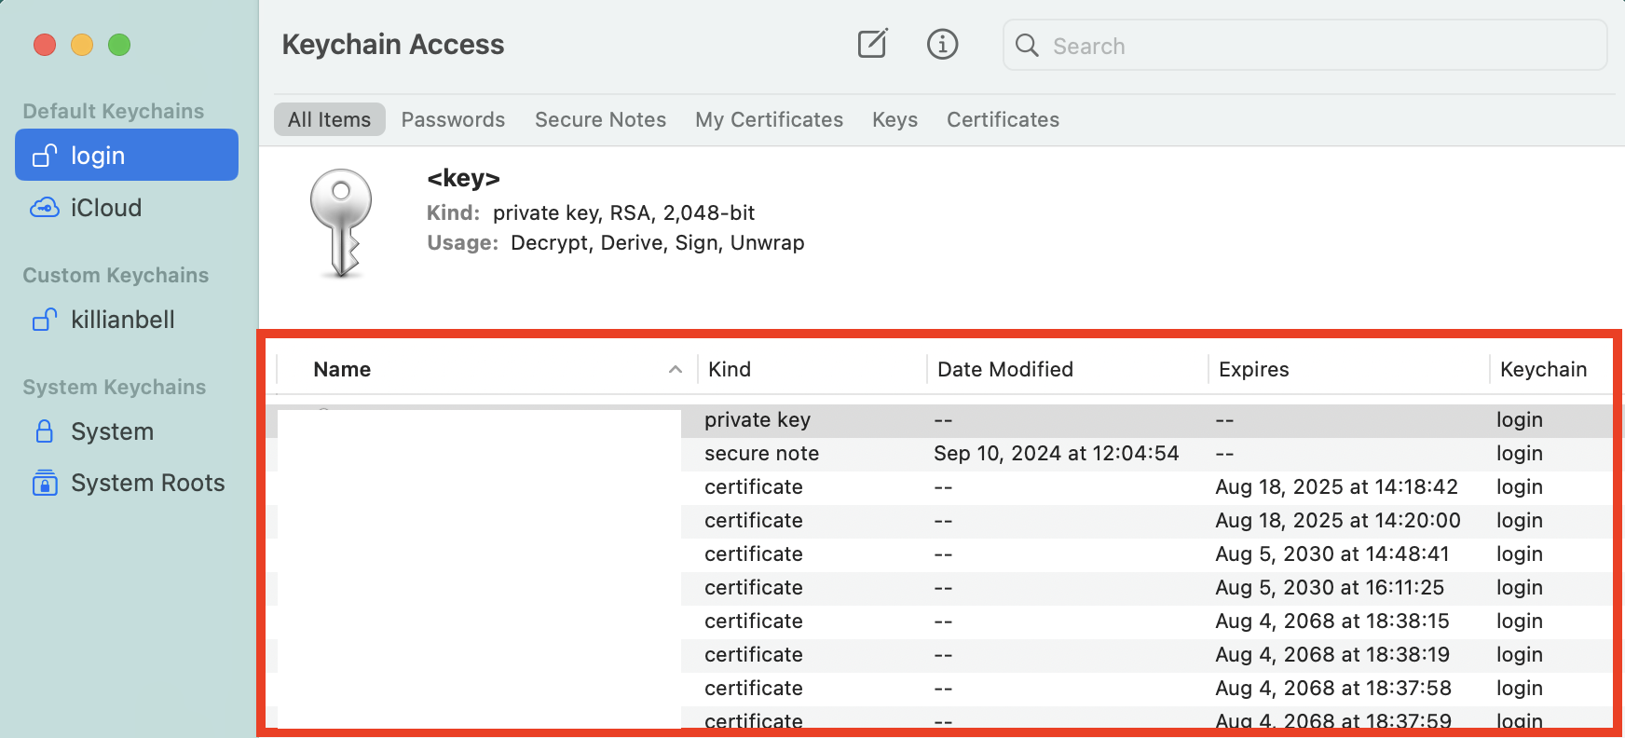Select the System keychain

point(127,431)
